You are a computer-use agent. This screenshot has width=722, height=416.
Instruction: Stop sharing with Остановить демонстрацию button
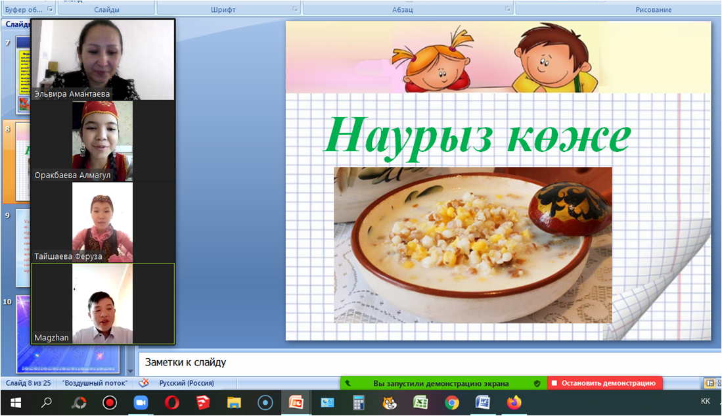(x=604, y=383)
